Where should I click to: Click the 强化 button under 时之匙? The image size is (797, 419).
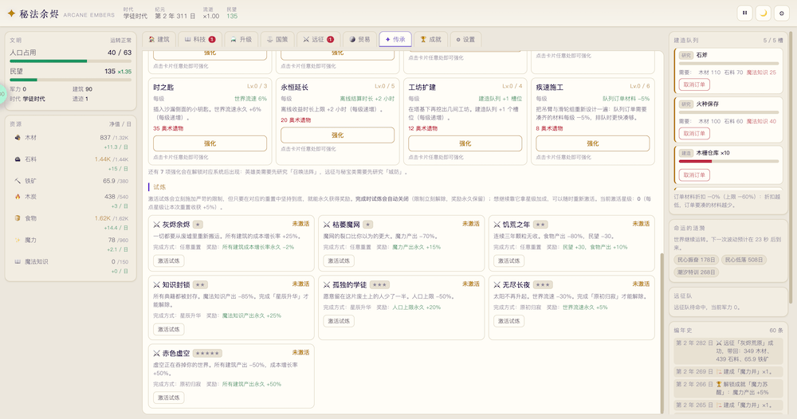tap(210, 143)
